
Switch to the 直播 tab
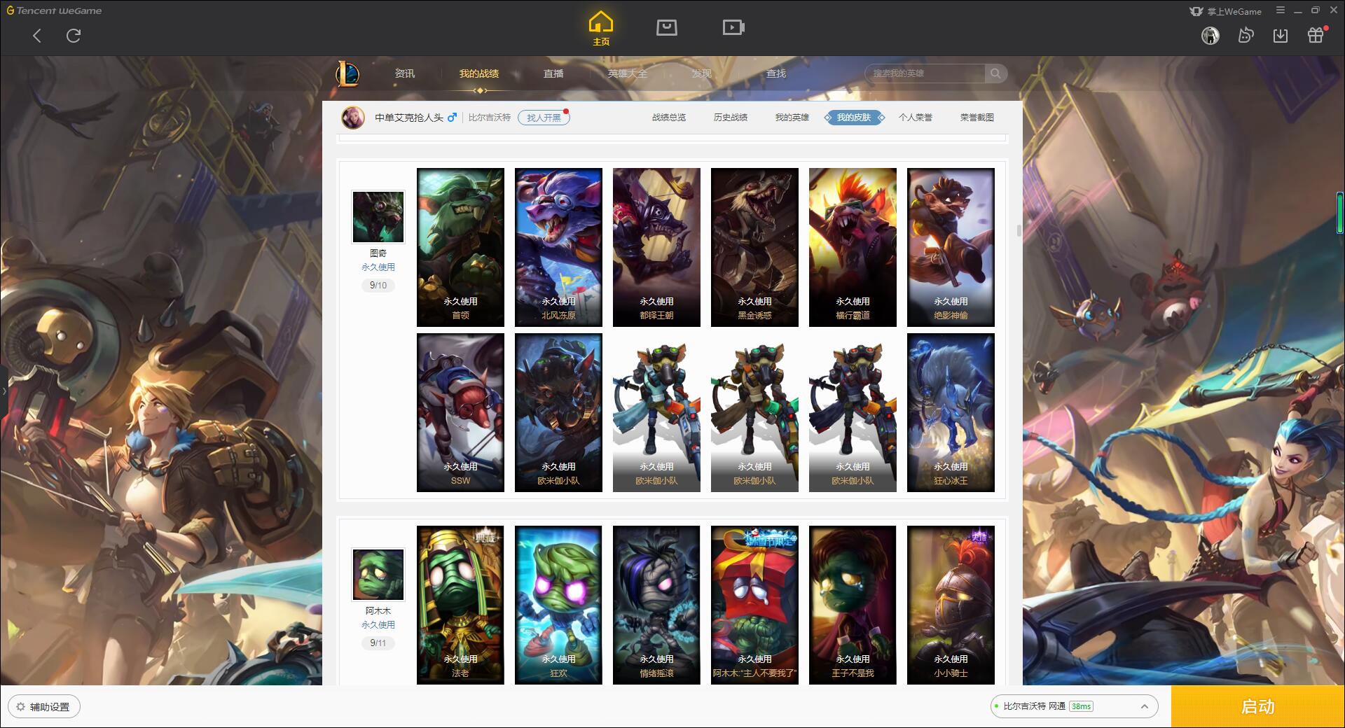553,73
